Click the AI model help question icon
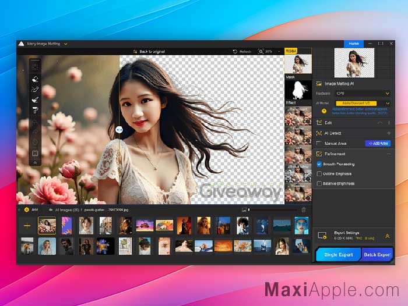Screen dimensions: 408x306 click(x=324, y=111)
